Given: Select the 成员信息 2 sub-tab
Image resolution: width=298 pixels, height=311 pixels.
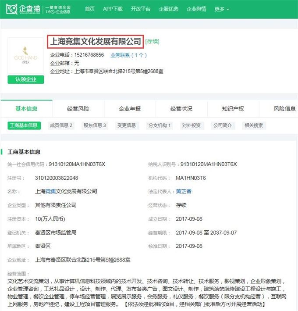Looking at the screenshot, I should (61, 125).
